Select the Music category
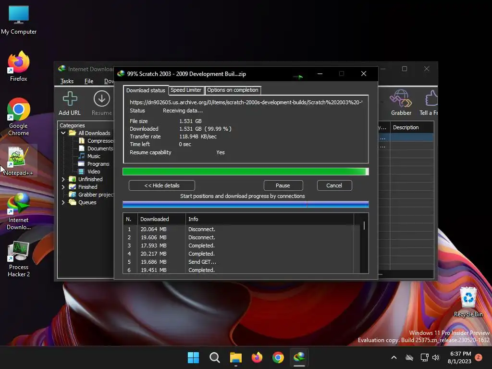The width and height of the screenshot is (492, 369). pos(89,156)
